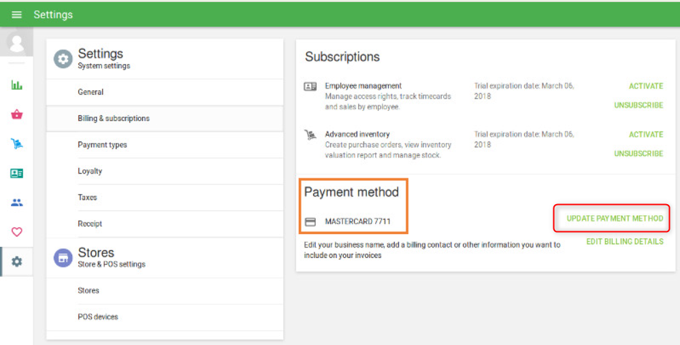
Task: Open the Customers people icon
Action: [x=16, y=203]
